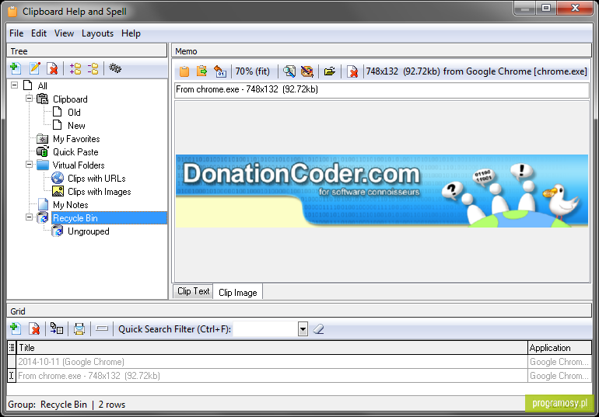Collapse all tree folders with the minus icon
This screenshot has height=417, width=599.
[93, 68]
